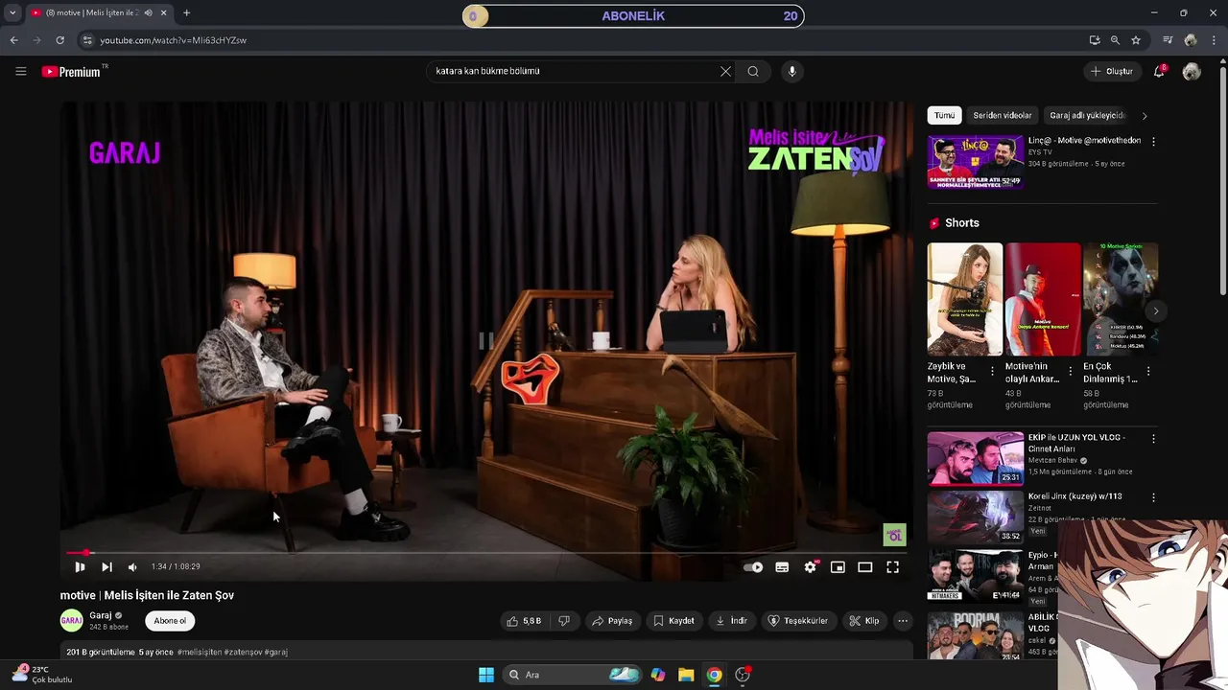Open the #zatenşov hashtag

tap(243, 652)
